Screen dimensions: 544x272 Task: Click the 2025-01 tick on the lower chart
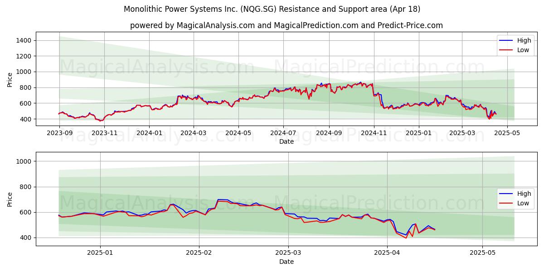pos(100,253)
